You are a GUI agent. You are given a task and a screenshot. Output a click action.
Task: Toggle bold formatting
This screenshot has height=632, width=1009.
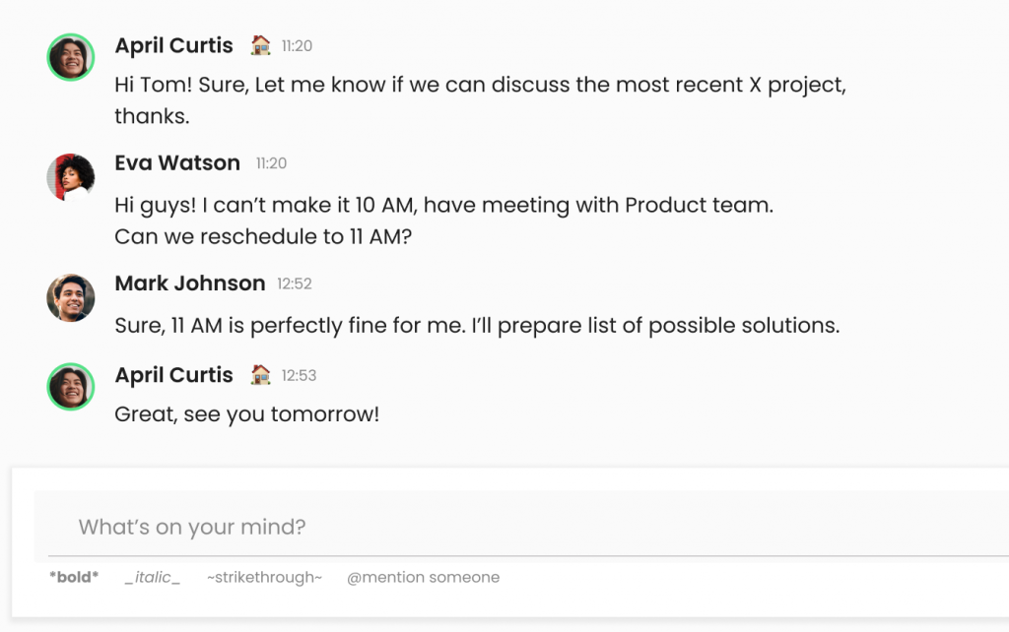pyautogui.click(x=73, y=577)
